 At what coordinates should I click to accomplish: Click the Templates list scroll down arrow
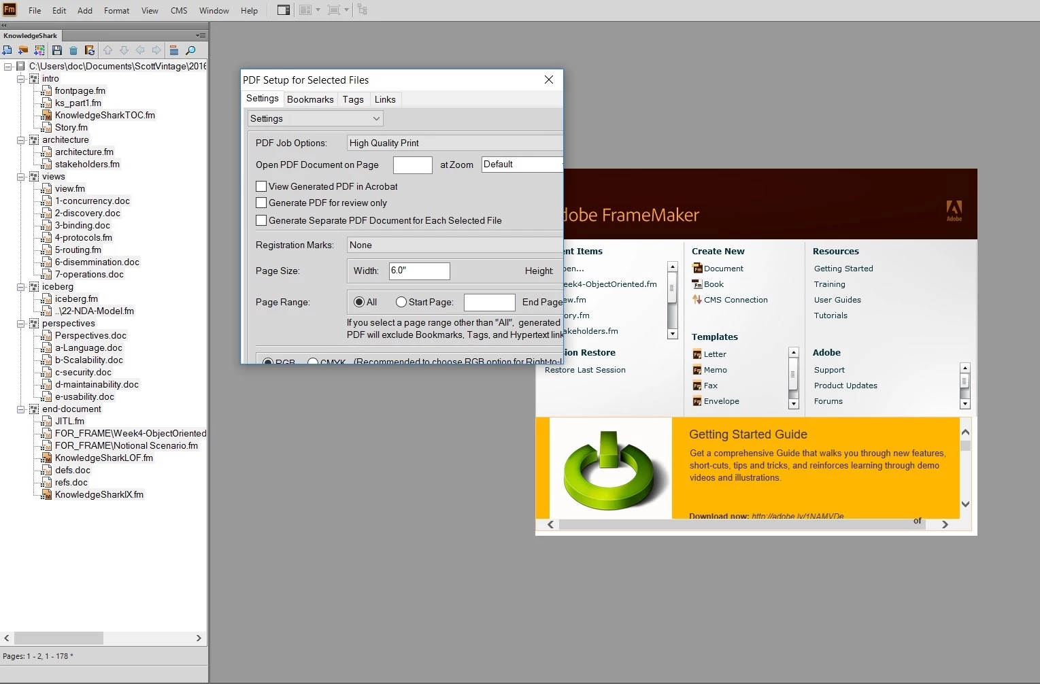click(x=793, y=404)
